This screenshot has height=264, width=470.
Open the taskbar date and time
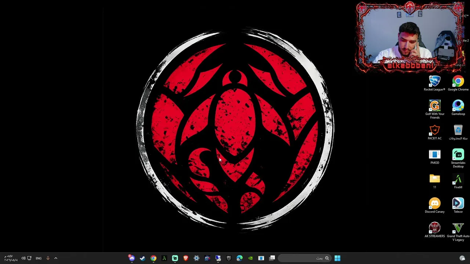(10, 258)
